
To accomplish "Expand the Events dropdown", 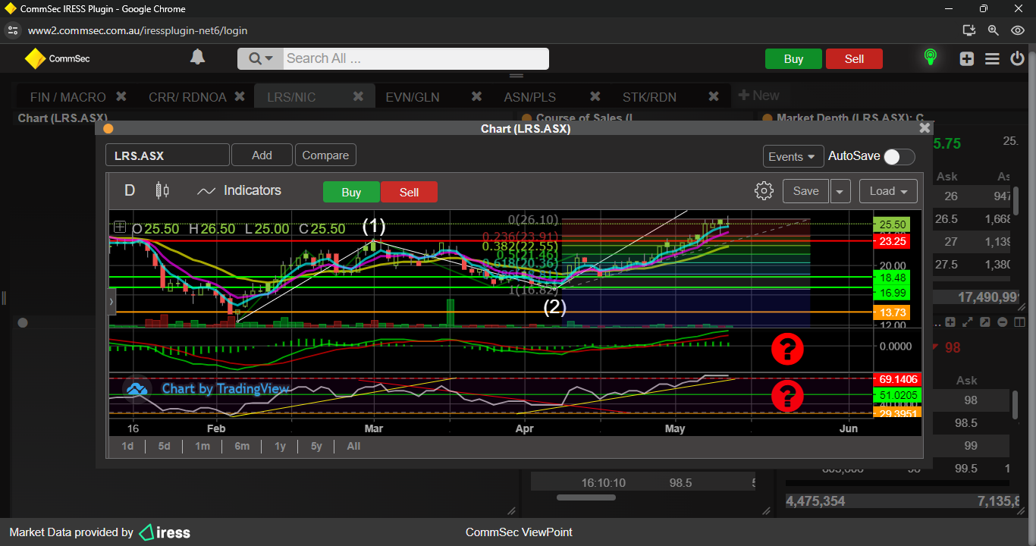I will [793, 156].
